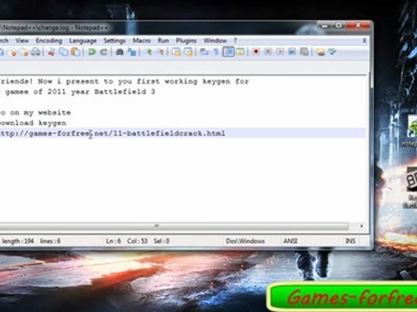Click the Replace toolbar icon
The image size is (417, 312).
[x=132, y=52]
